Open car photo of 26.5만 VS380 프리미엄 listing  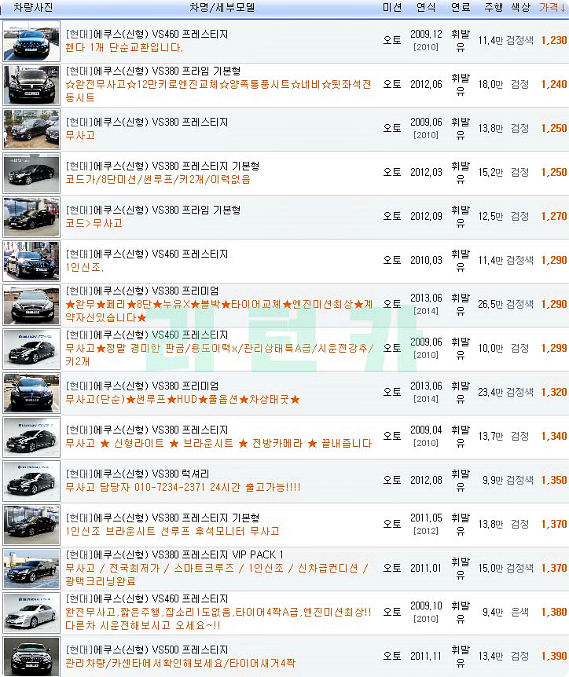[31, 306]
